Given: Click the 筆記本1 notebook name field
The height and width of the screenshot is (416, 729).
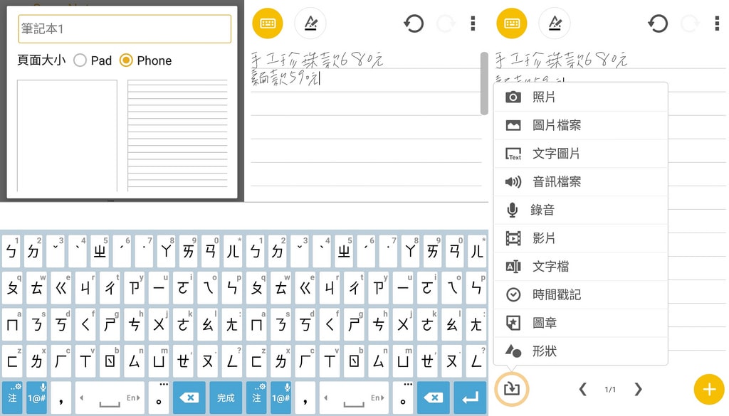Looking at the screenshot, I should pyautogui.click(x=125, y=29).
